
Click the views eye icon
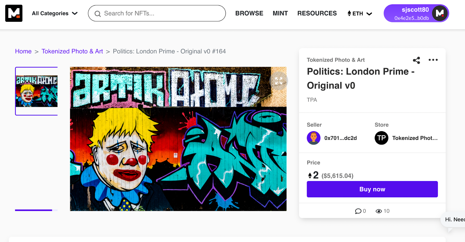pos(379,211)
